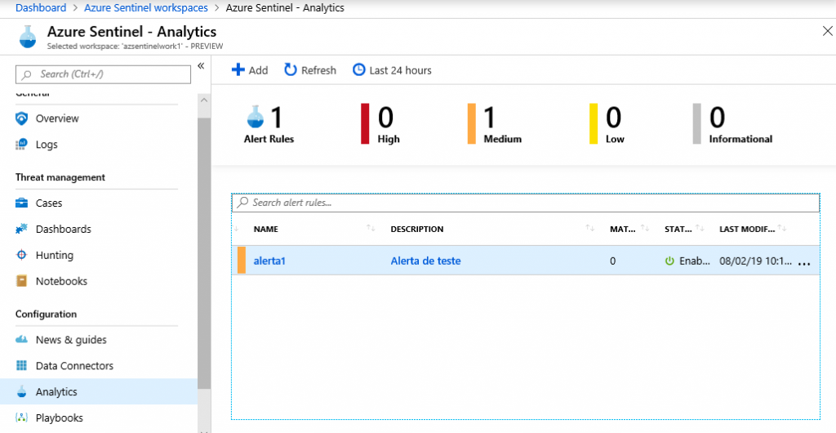Click the Add button in toolbar

[x=250, y=70]
